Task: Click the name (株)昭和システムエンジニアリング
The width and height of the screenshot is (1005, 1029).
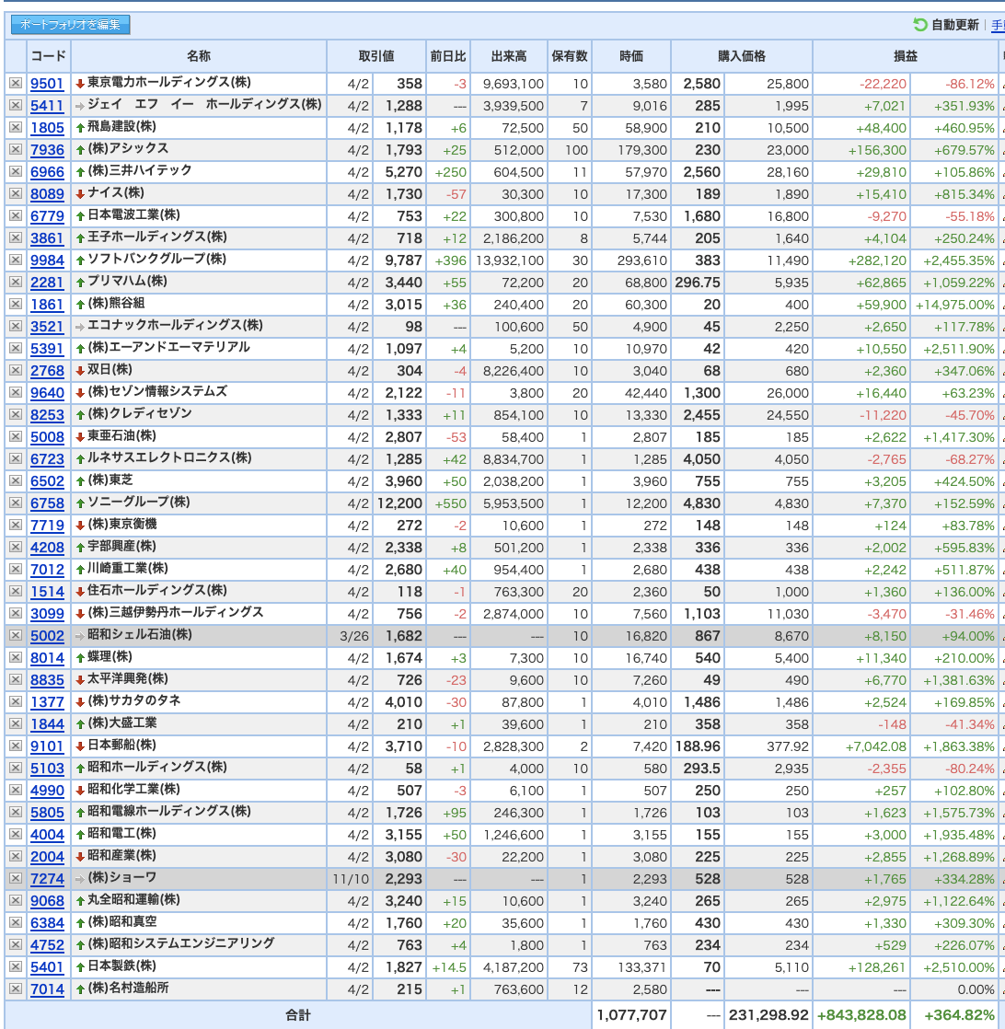Action: 181,943
